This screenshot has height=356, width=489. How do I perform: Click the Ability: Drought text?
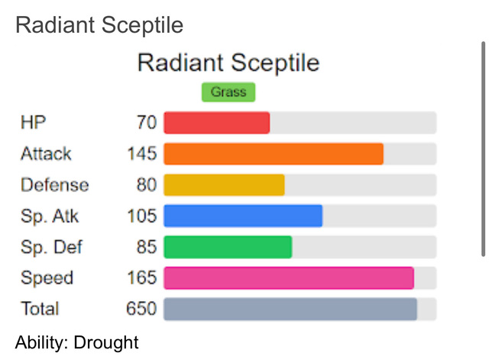[76, 342]
